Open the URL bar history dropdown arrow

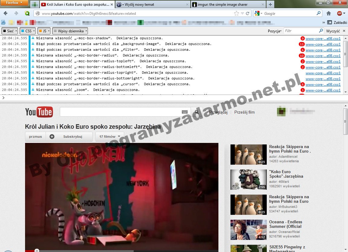(x=242, y=14)
